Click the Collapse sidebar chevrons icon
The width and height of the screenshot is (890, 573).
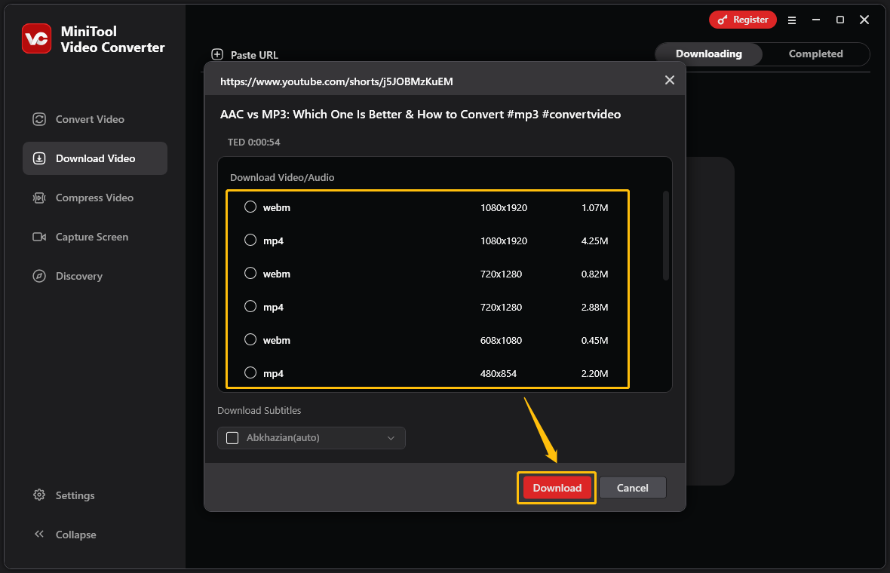click(x=39, y=534)
